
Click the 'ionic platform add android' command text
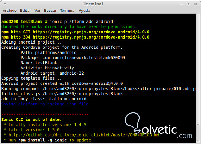point(81,21)
